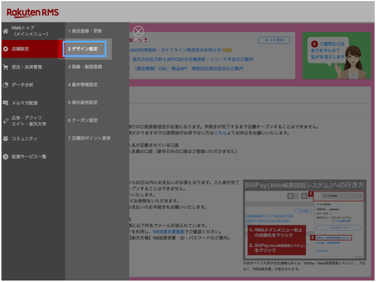Open コミュニティ menu
Screen dimensions: 376x282
click(33, 138)
